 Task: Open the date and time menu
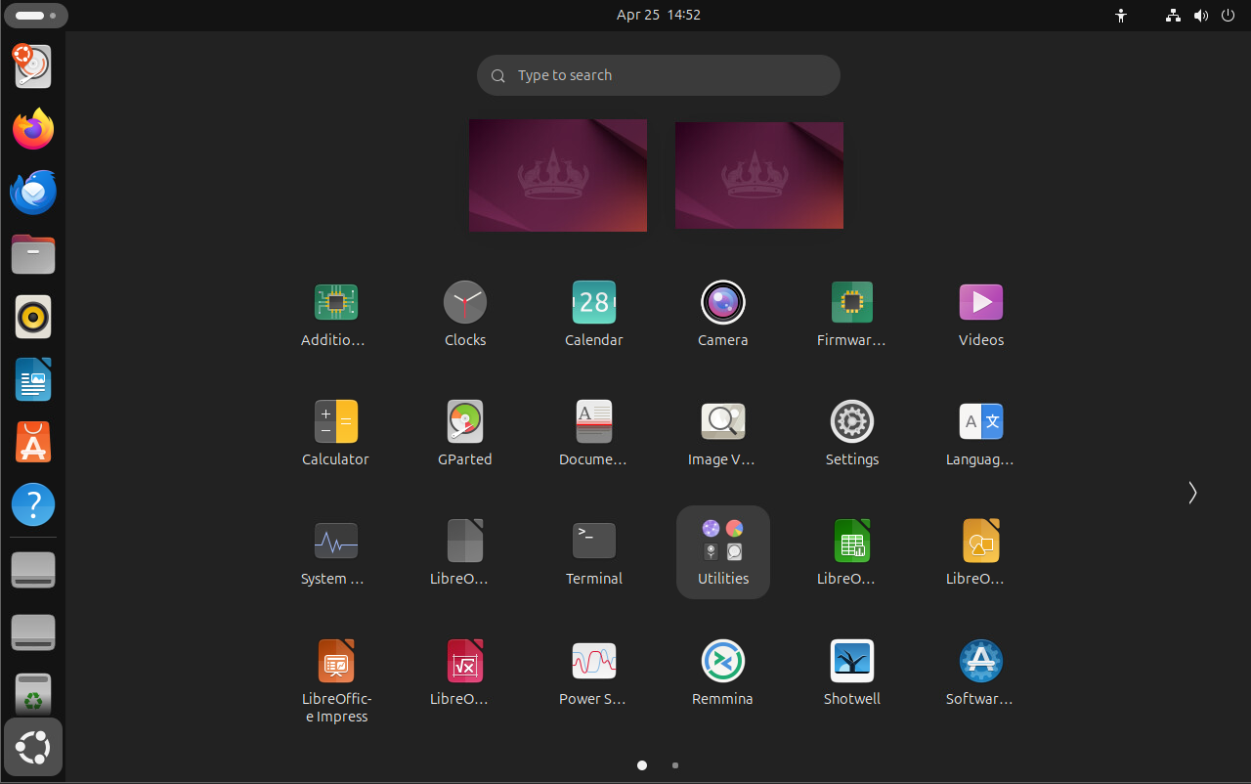tap(658, 16)
